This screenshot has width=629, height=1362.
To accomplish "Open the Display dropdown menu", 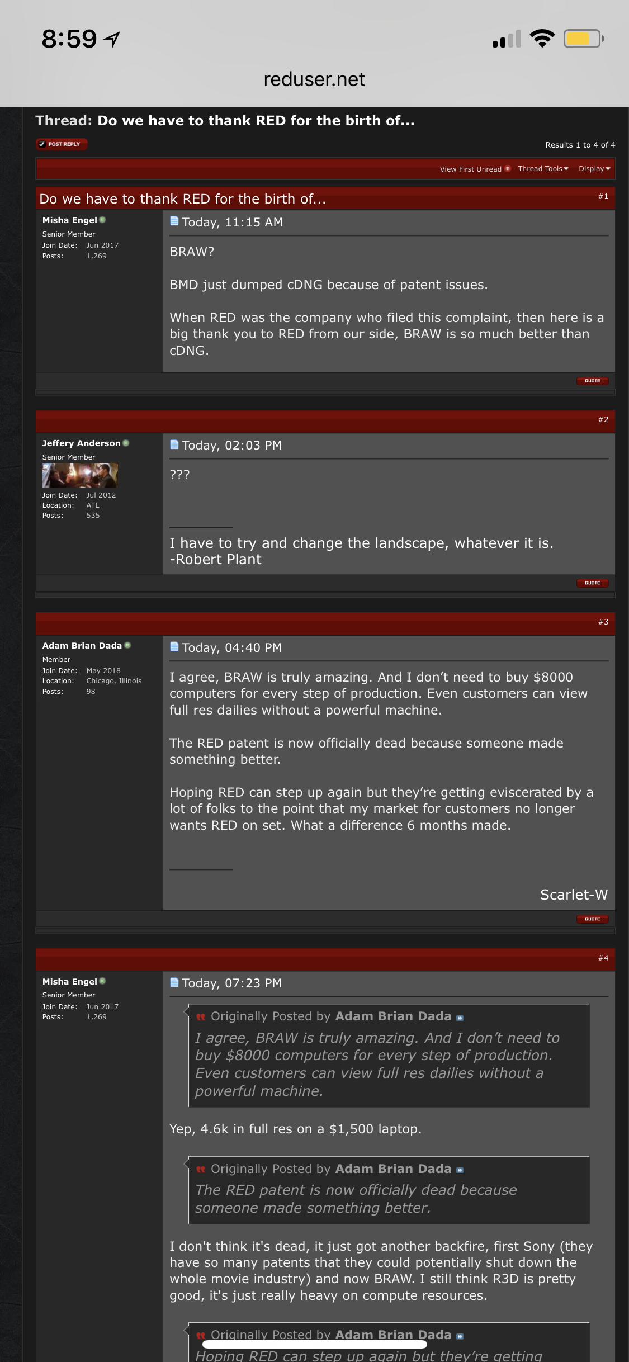I will (x=594, y=169).
